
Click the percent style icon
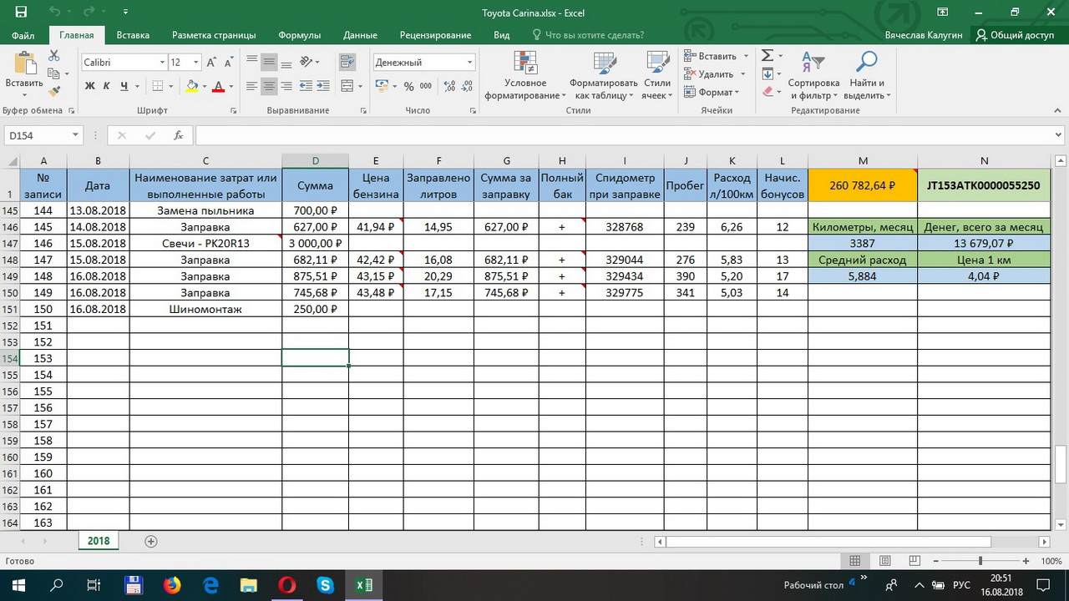pyautogui.click(x=408, y=86)
